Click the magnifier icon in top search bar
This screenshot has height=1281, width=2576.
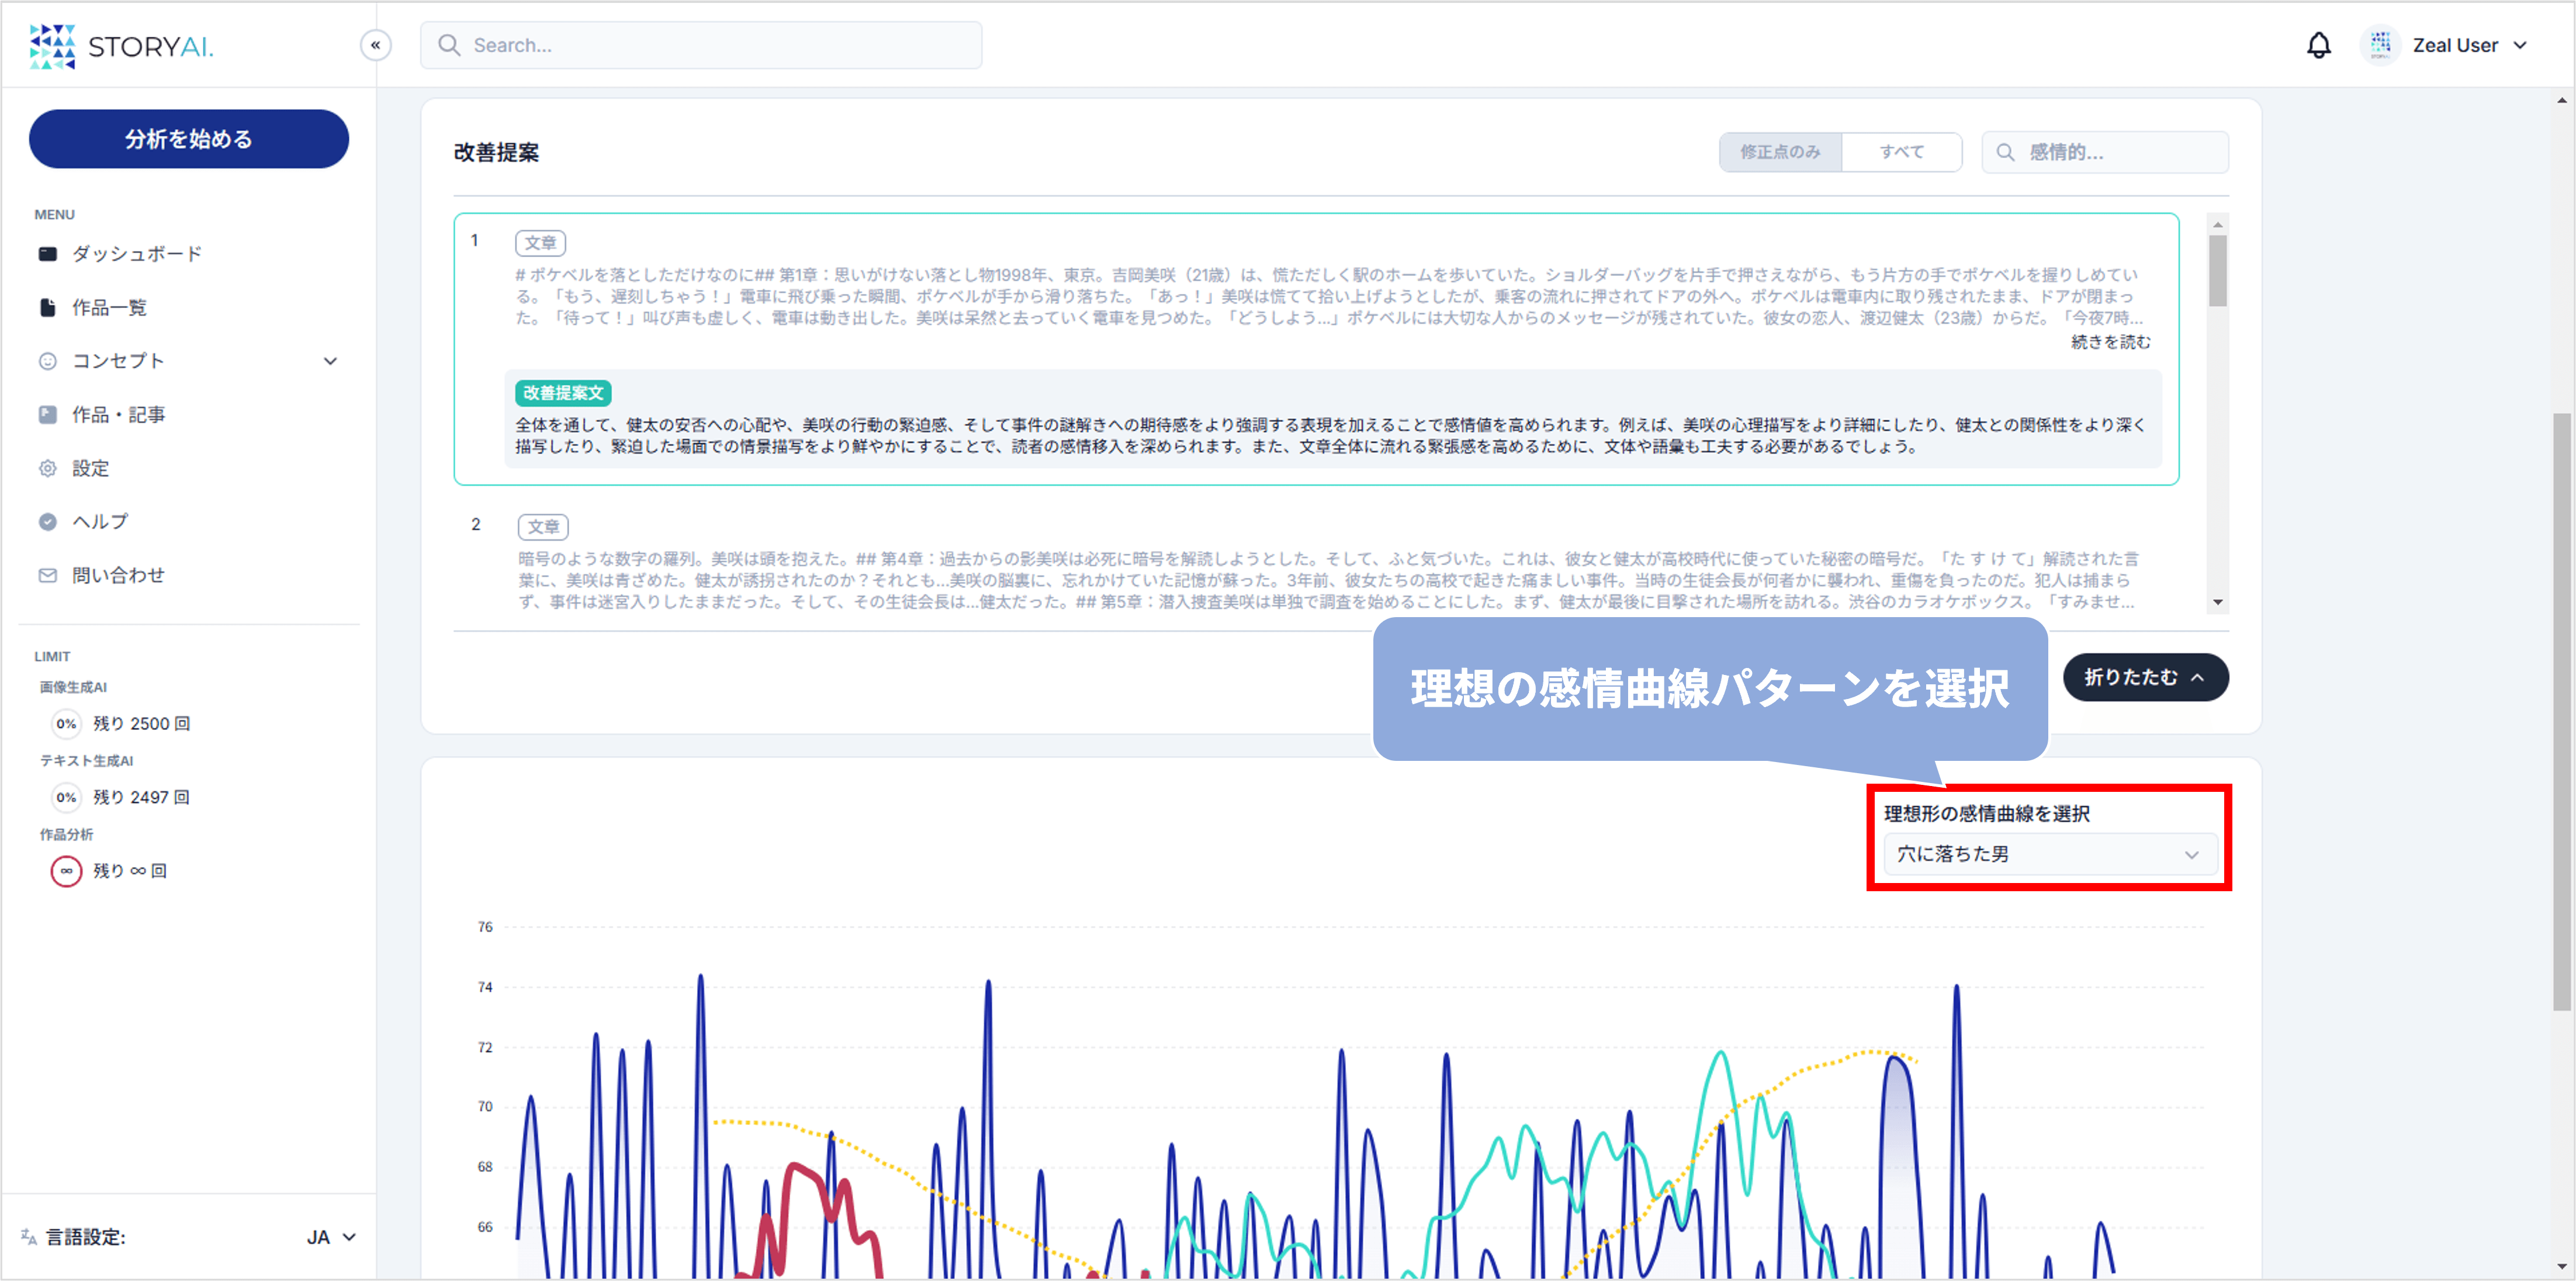coord(449,45)
